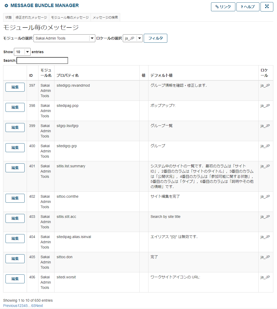Open the リンク link button
Image resolution: width=277 pixels, height=309 pixels.
coord(223,7)
